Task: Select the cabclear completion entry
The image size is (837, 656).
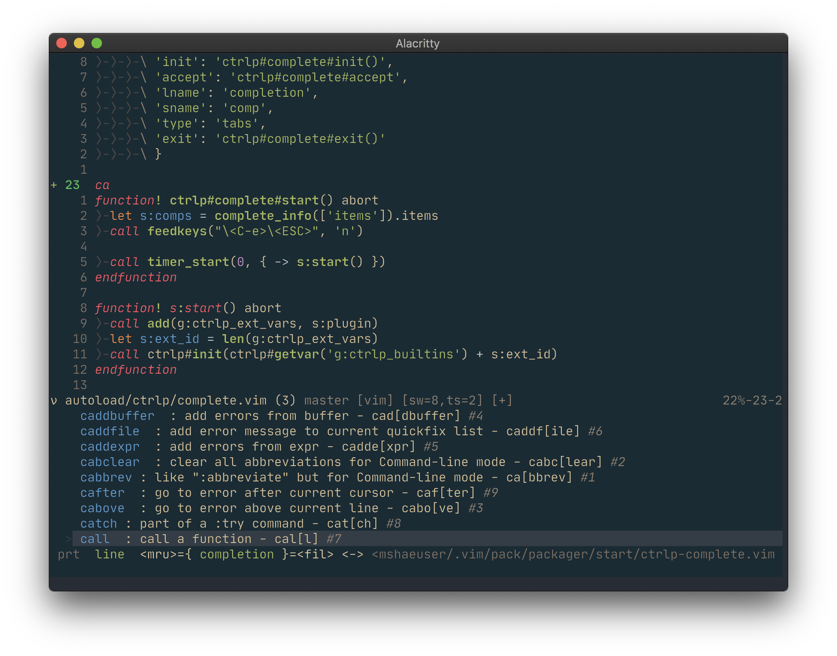Action: [x=353, y=462]
